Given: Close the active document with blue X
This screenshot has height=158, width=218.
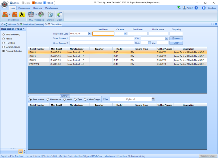Looking at the screenshot, I should tap(216, 24).
